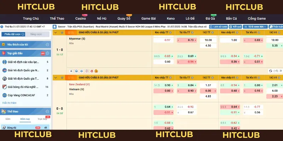Pick draw 1X2 TT odds 4.85
The image size is (283, 141).
[208, 96]
